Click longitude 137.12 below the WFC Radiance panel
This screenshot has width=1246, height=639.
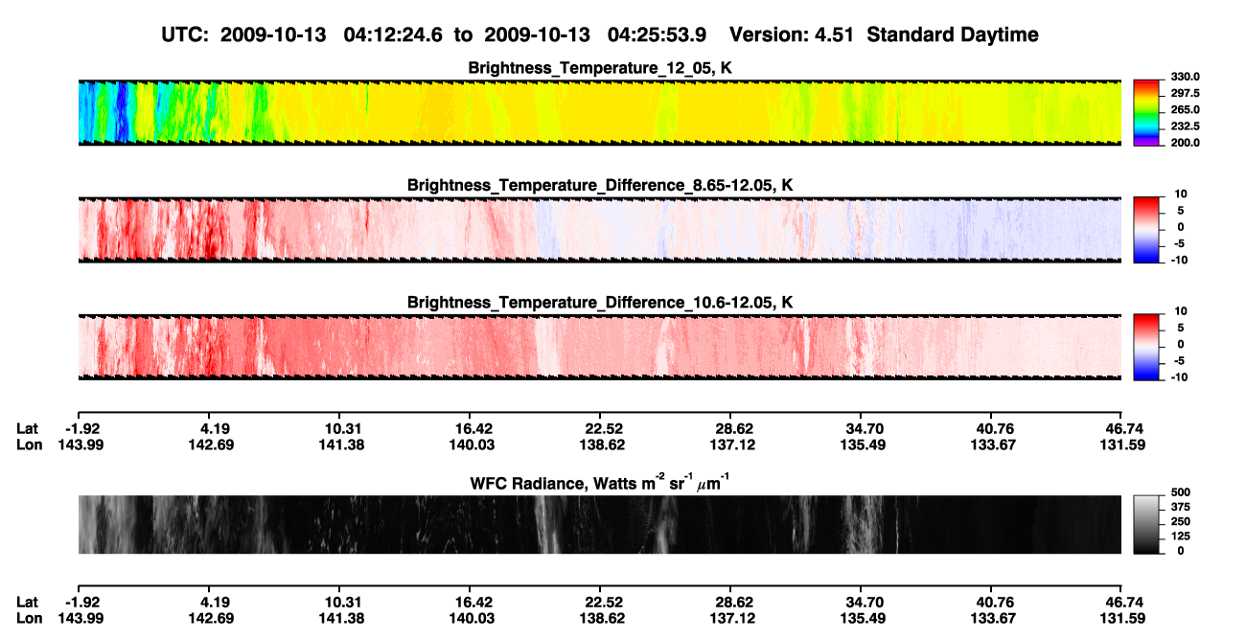(730, 617)
